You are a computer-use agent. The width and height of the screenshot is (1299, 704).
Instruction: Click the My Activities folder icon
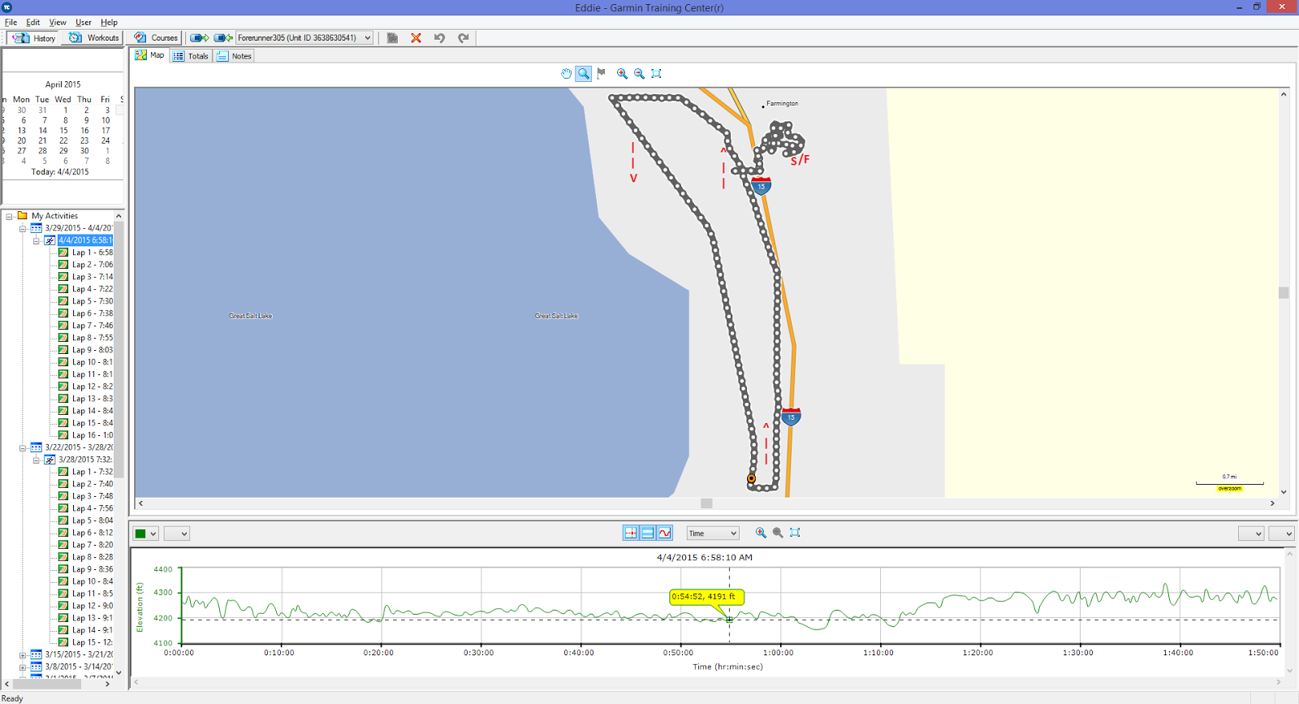click(23, 216)
